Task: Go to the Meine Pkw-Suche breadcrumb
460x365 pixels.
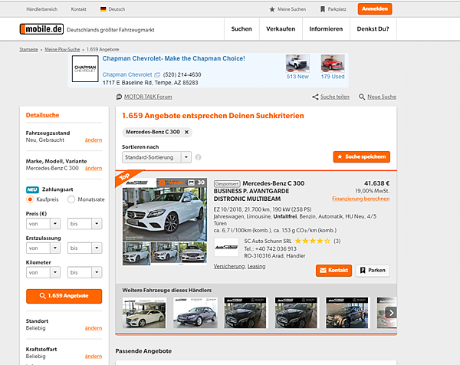Action: click(x=62, y=50)
